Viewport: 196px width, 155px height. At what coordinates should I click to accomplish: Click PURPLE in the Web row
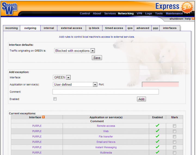pyautogui.click(x=37, y=131)
